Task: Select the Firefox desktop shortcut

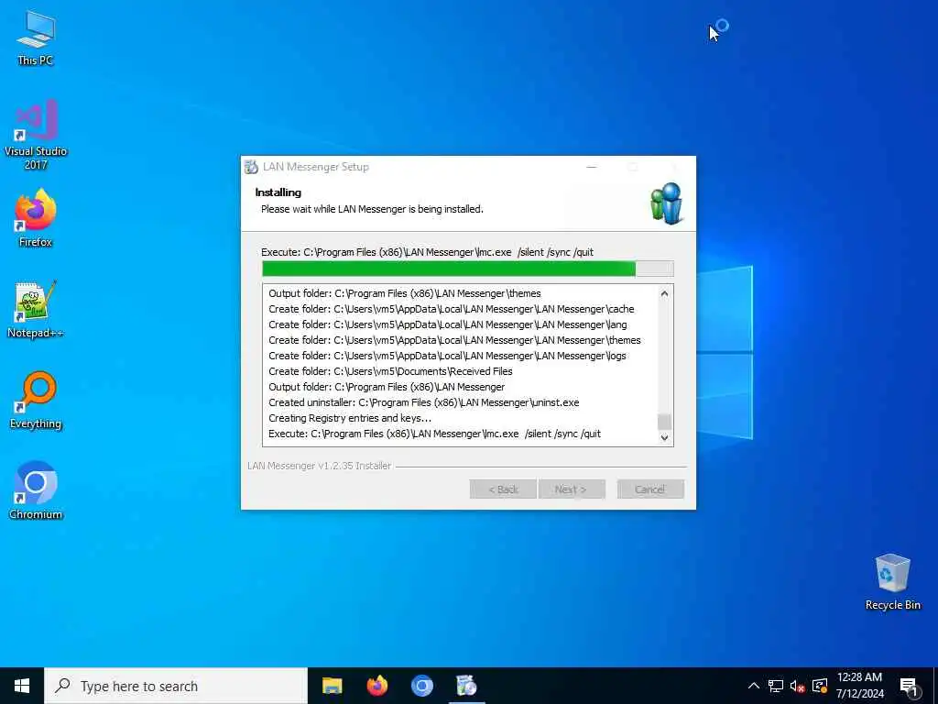Action: coord(36,218)
